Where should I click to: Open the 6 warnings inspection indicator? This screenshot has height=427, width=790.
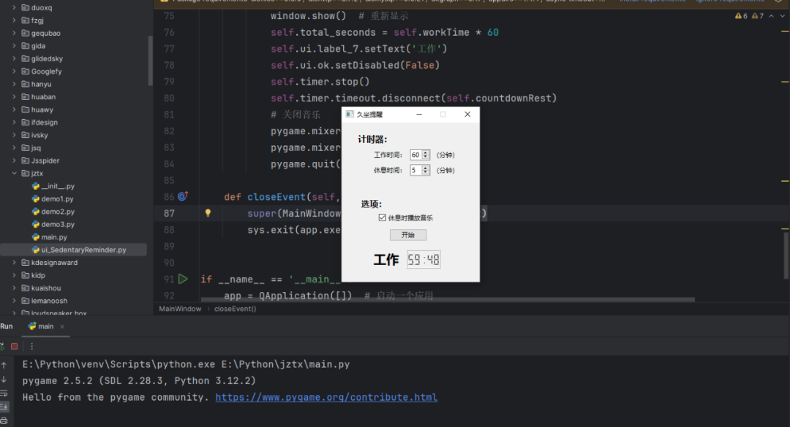[x=741, y=16]
